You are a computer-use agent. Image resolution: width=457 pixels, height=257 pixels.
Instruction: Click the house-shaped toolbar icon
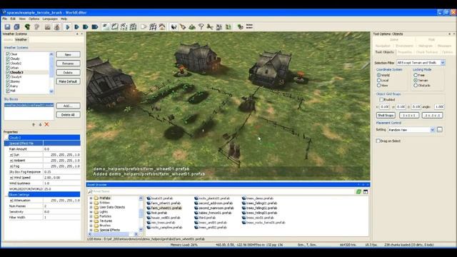162,27
